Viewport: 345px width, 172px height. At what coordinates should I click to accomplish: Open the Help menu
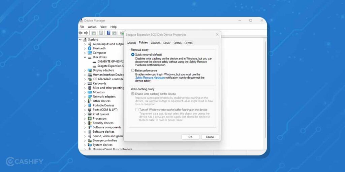tap(114, 27)
